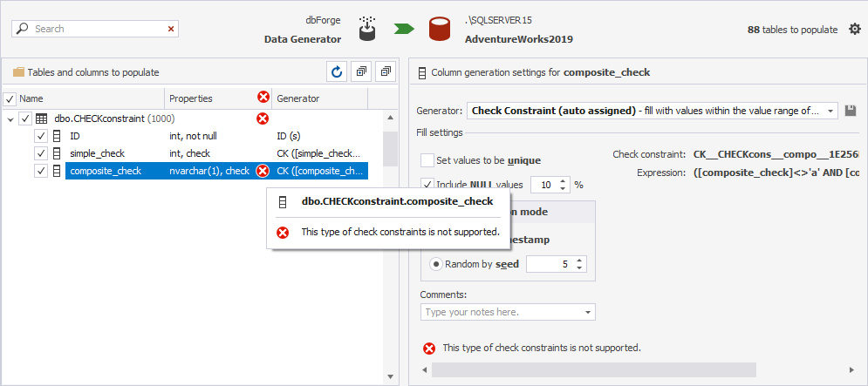Click the settings panel's scroll right arrow

[x=851, y=370]
